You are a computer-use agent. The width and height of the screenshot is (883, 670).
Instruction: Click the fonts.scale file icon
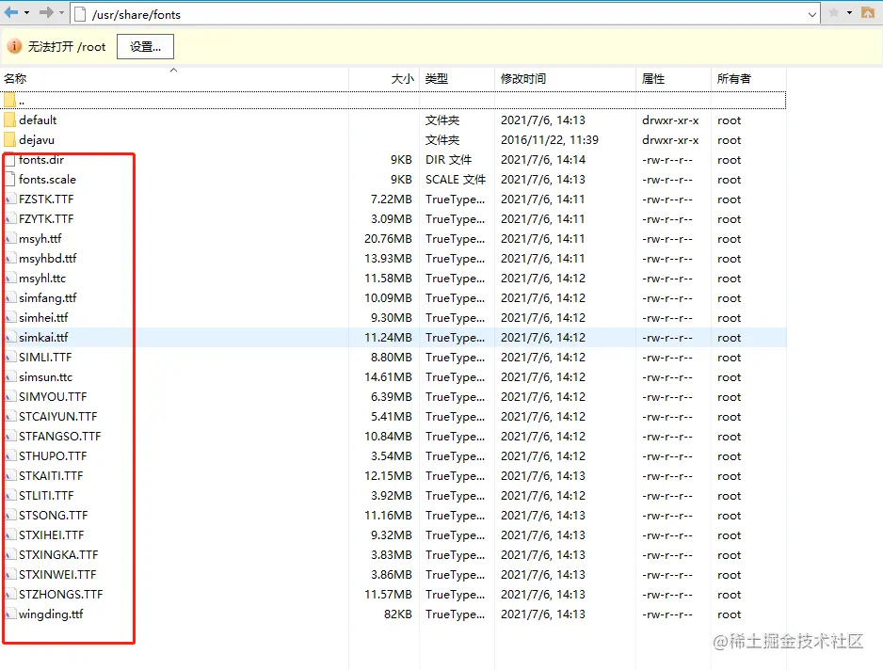pyautogui.click(x=9, y=180)
